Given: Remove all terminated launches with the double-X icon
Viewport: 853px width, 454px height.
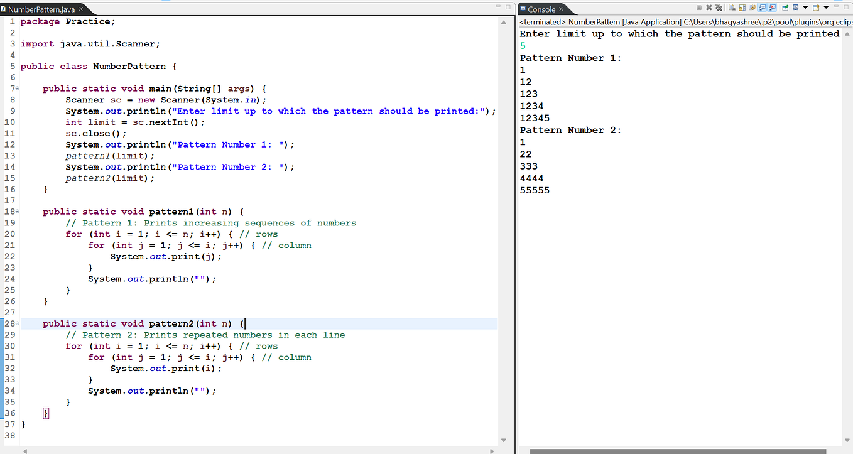Looking at the screenshot, I should coord(719,8).
